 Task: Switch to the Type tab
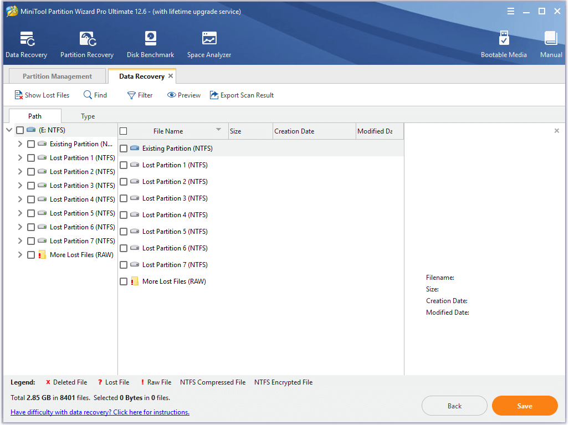(88, 116)
